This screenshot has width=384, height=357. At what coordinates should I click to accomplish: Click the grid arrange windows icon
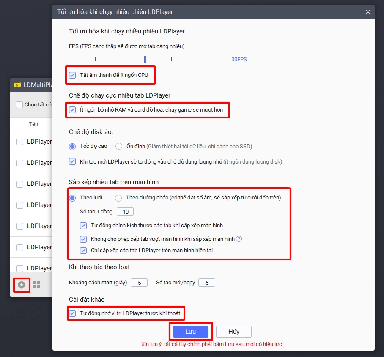coord(37,285)
